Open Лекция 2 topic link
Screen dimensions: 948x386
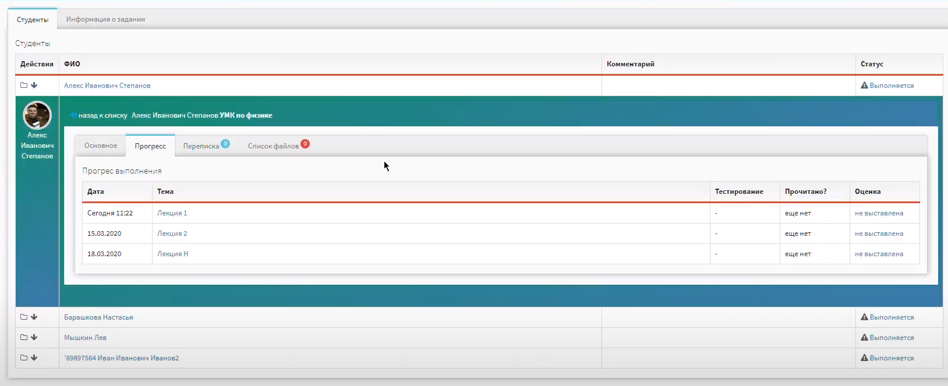click(172, 233)
